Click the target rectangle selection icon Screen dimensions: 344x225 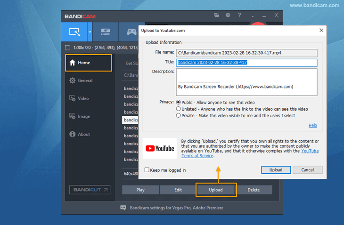click(x=67, y=48)
